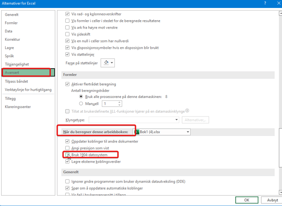Click the Alternativer... button
This screenshot has height=206, width=282.
pyautogui.click(x=195, y=120)
